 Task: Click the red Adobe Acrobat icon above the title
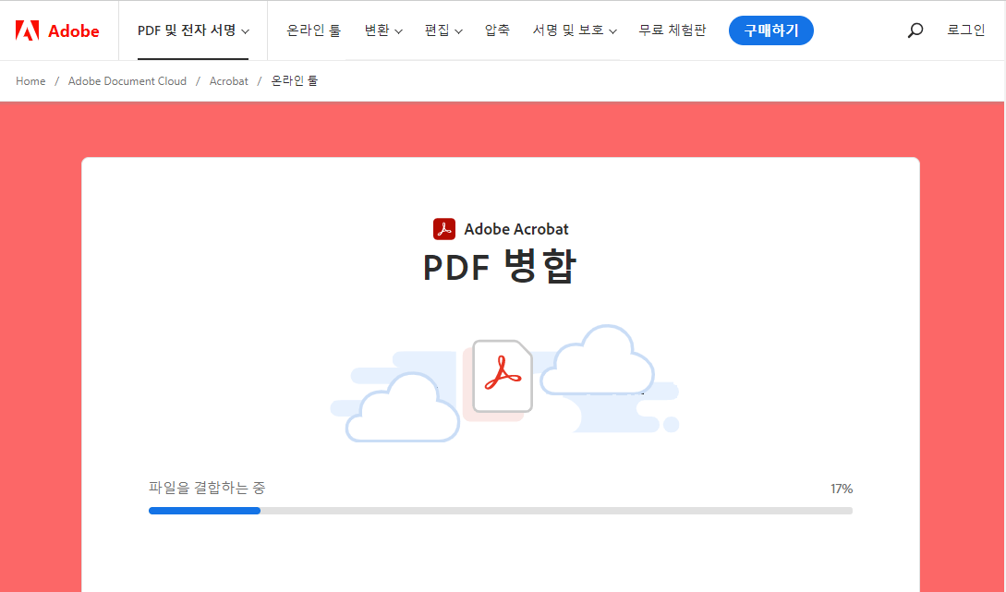[444, 228]
